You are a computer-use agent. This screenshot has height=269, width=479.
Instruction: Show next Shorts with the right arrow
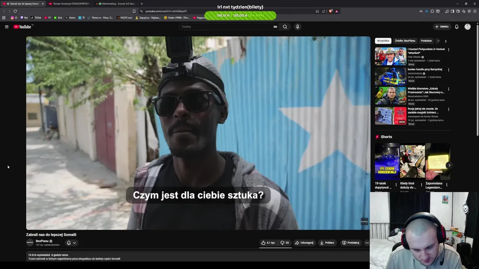pos(449,165)
